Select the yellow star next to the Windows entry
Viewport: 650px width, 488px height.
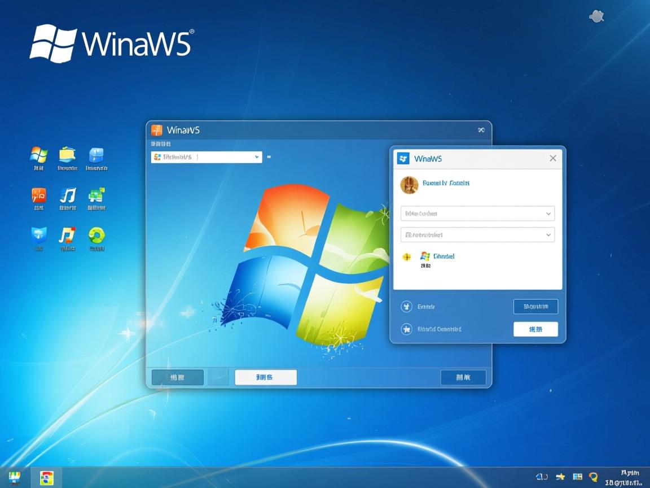[407, 258]
